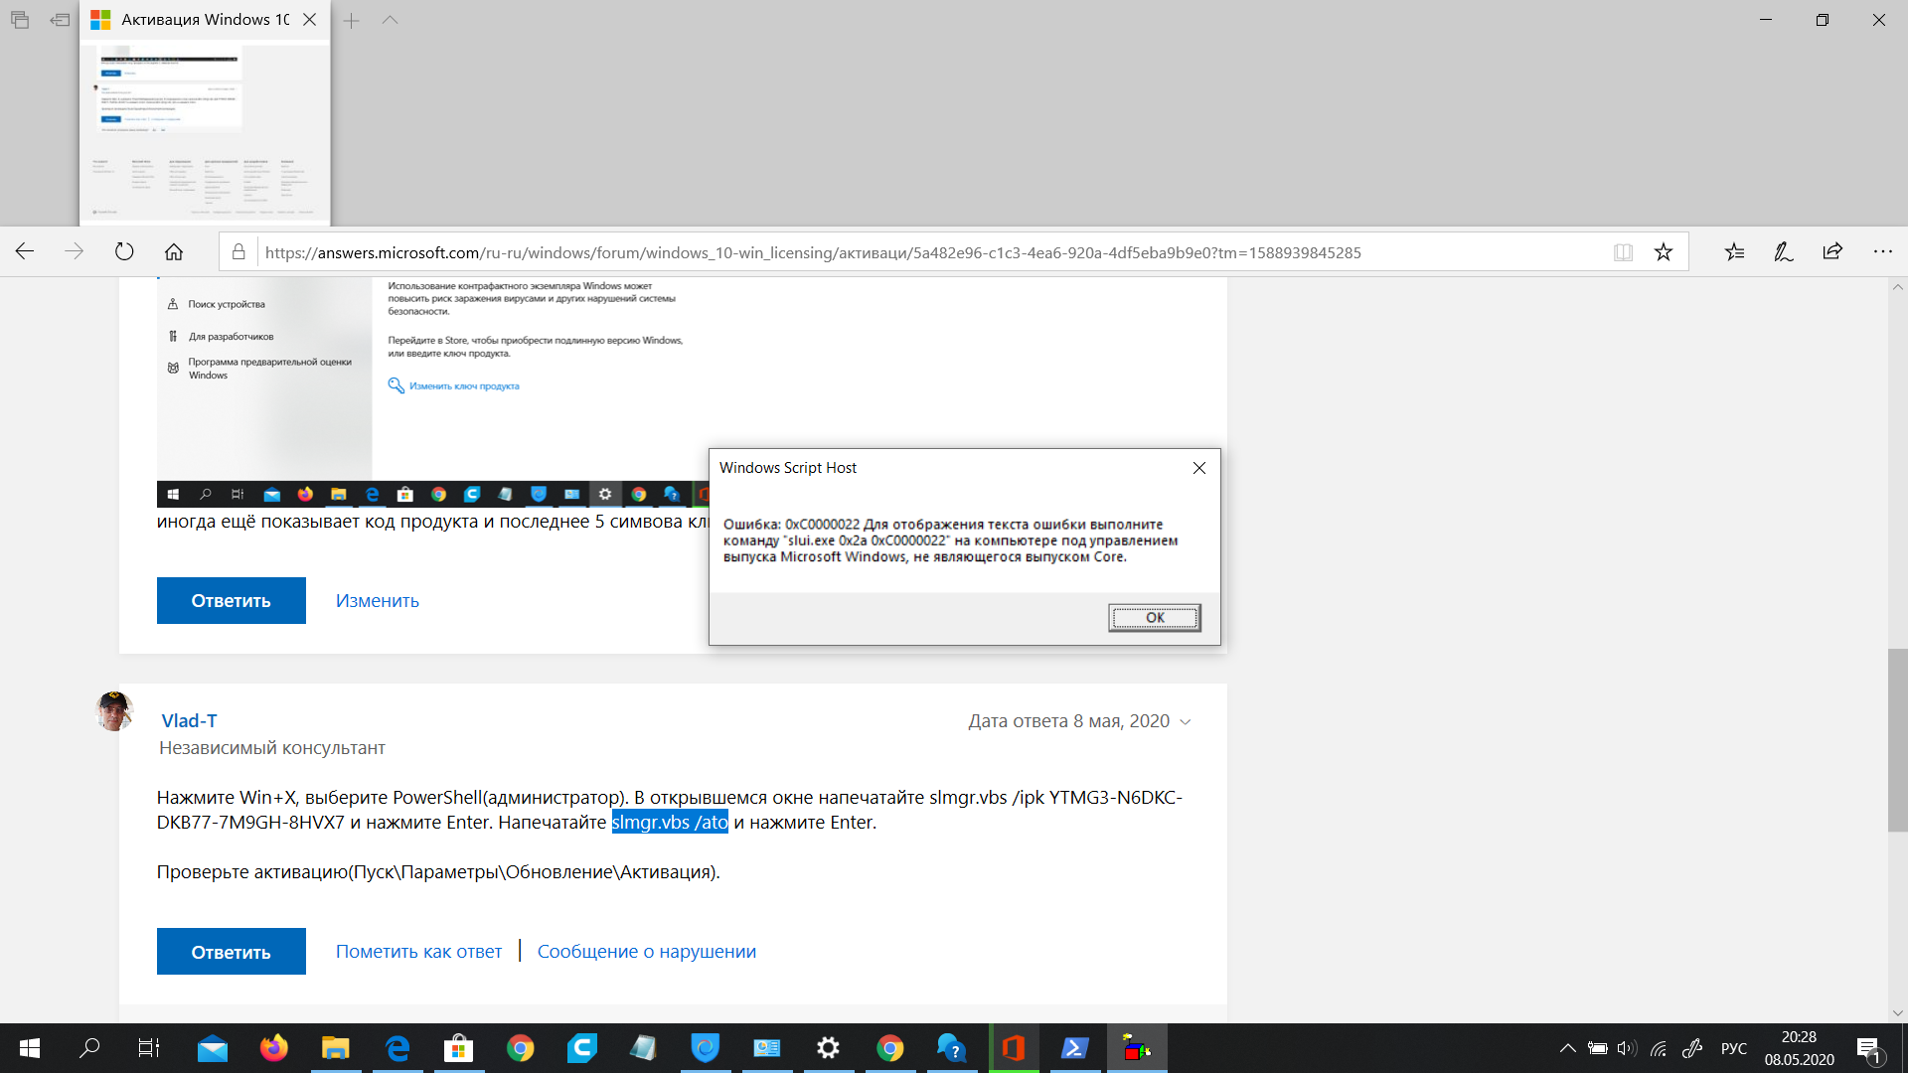The image size is (1908, 1073).
Task: Open Windows Start menu
Action: [30, 1048]
